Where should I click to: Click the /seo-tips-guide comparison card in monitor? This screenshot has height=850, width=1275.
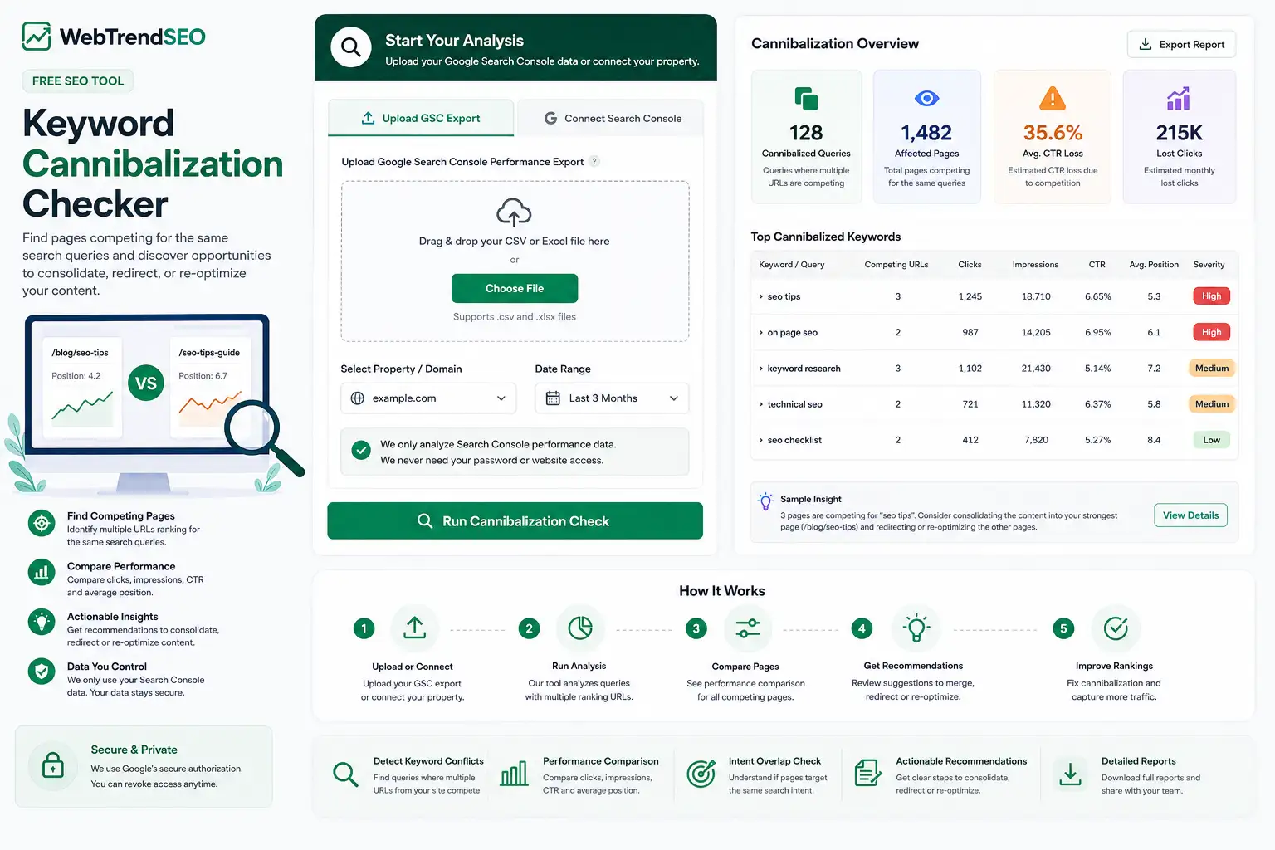(209, 386)
